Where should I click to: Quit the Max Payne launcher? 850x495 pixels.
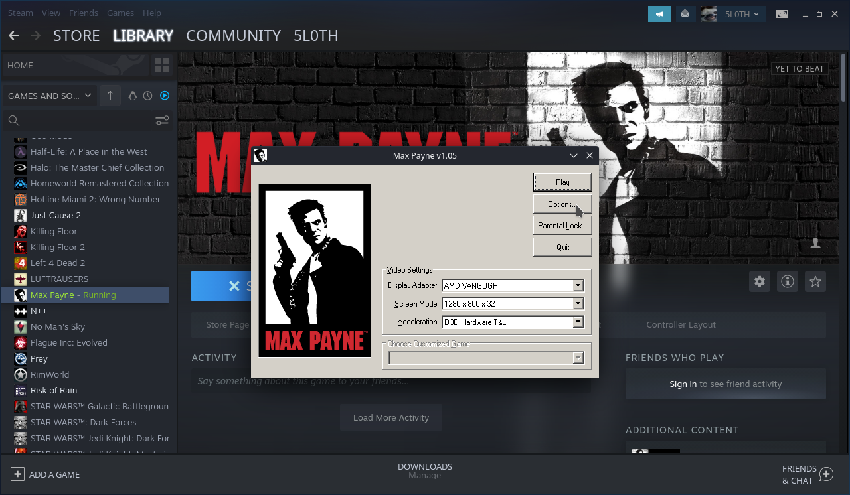562,247
